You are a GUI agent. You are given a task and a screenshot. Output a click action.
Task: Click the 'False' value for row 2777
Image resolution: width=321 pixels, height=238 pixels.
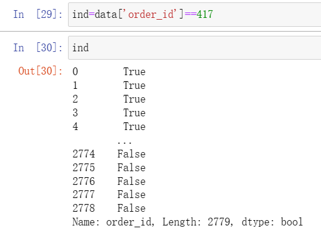[x=131, y=194]
